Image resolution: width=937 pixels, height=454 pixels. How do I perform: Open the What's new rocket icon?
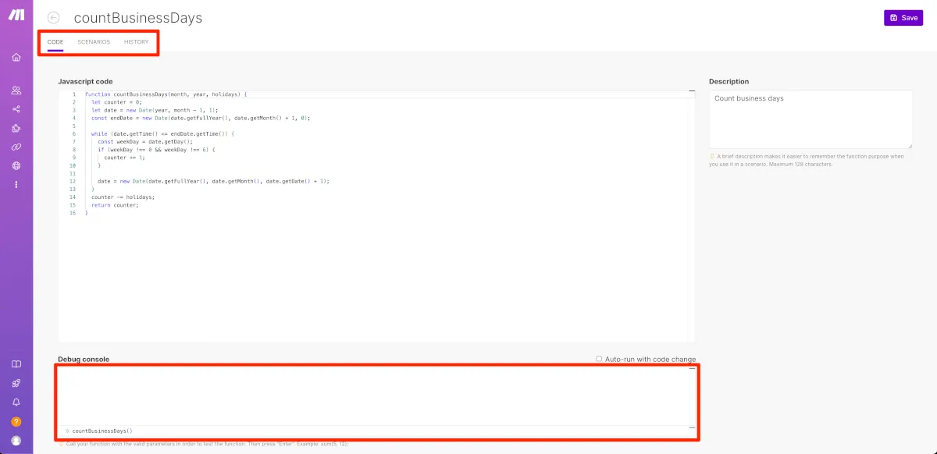click(16, 383)
